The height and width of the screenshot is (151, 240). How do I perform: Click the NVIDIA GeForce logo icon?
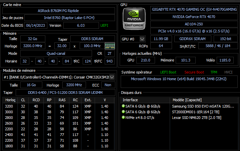tap(134, 19)
